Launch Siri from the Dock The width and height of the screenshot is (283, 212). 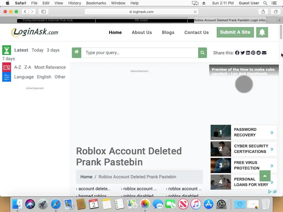pyautogui.click(x=30, y=204)
